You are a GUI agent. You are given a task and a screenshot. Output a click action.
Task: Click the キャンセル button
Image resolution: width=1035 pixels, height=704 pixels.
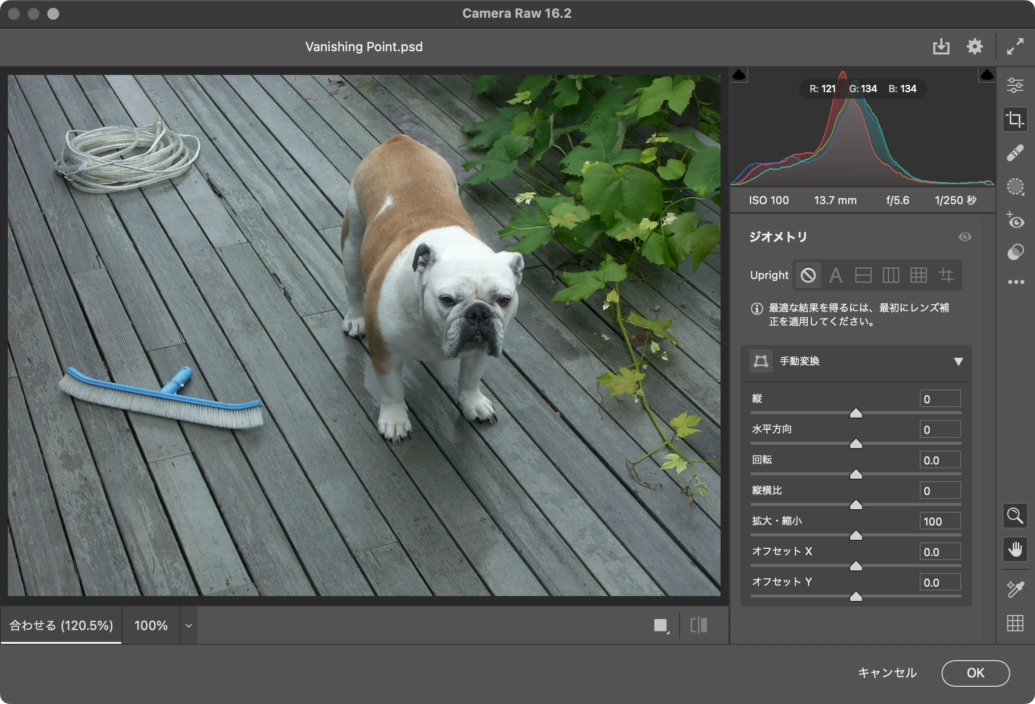coord(887,673)
